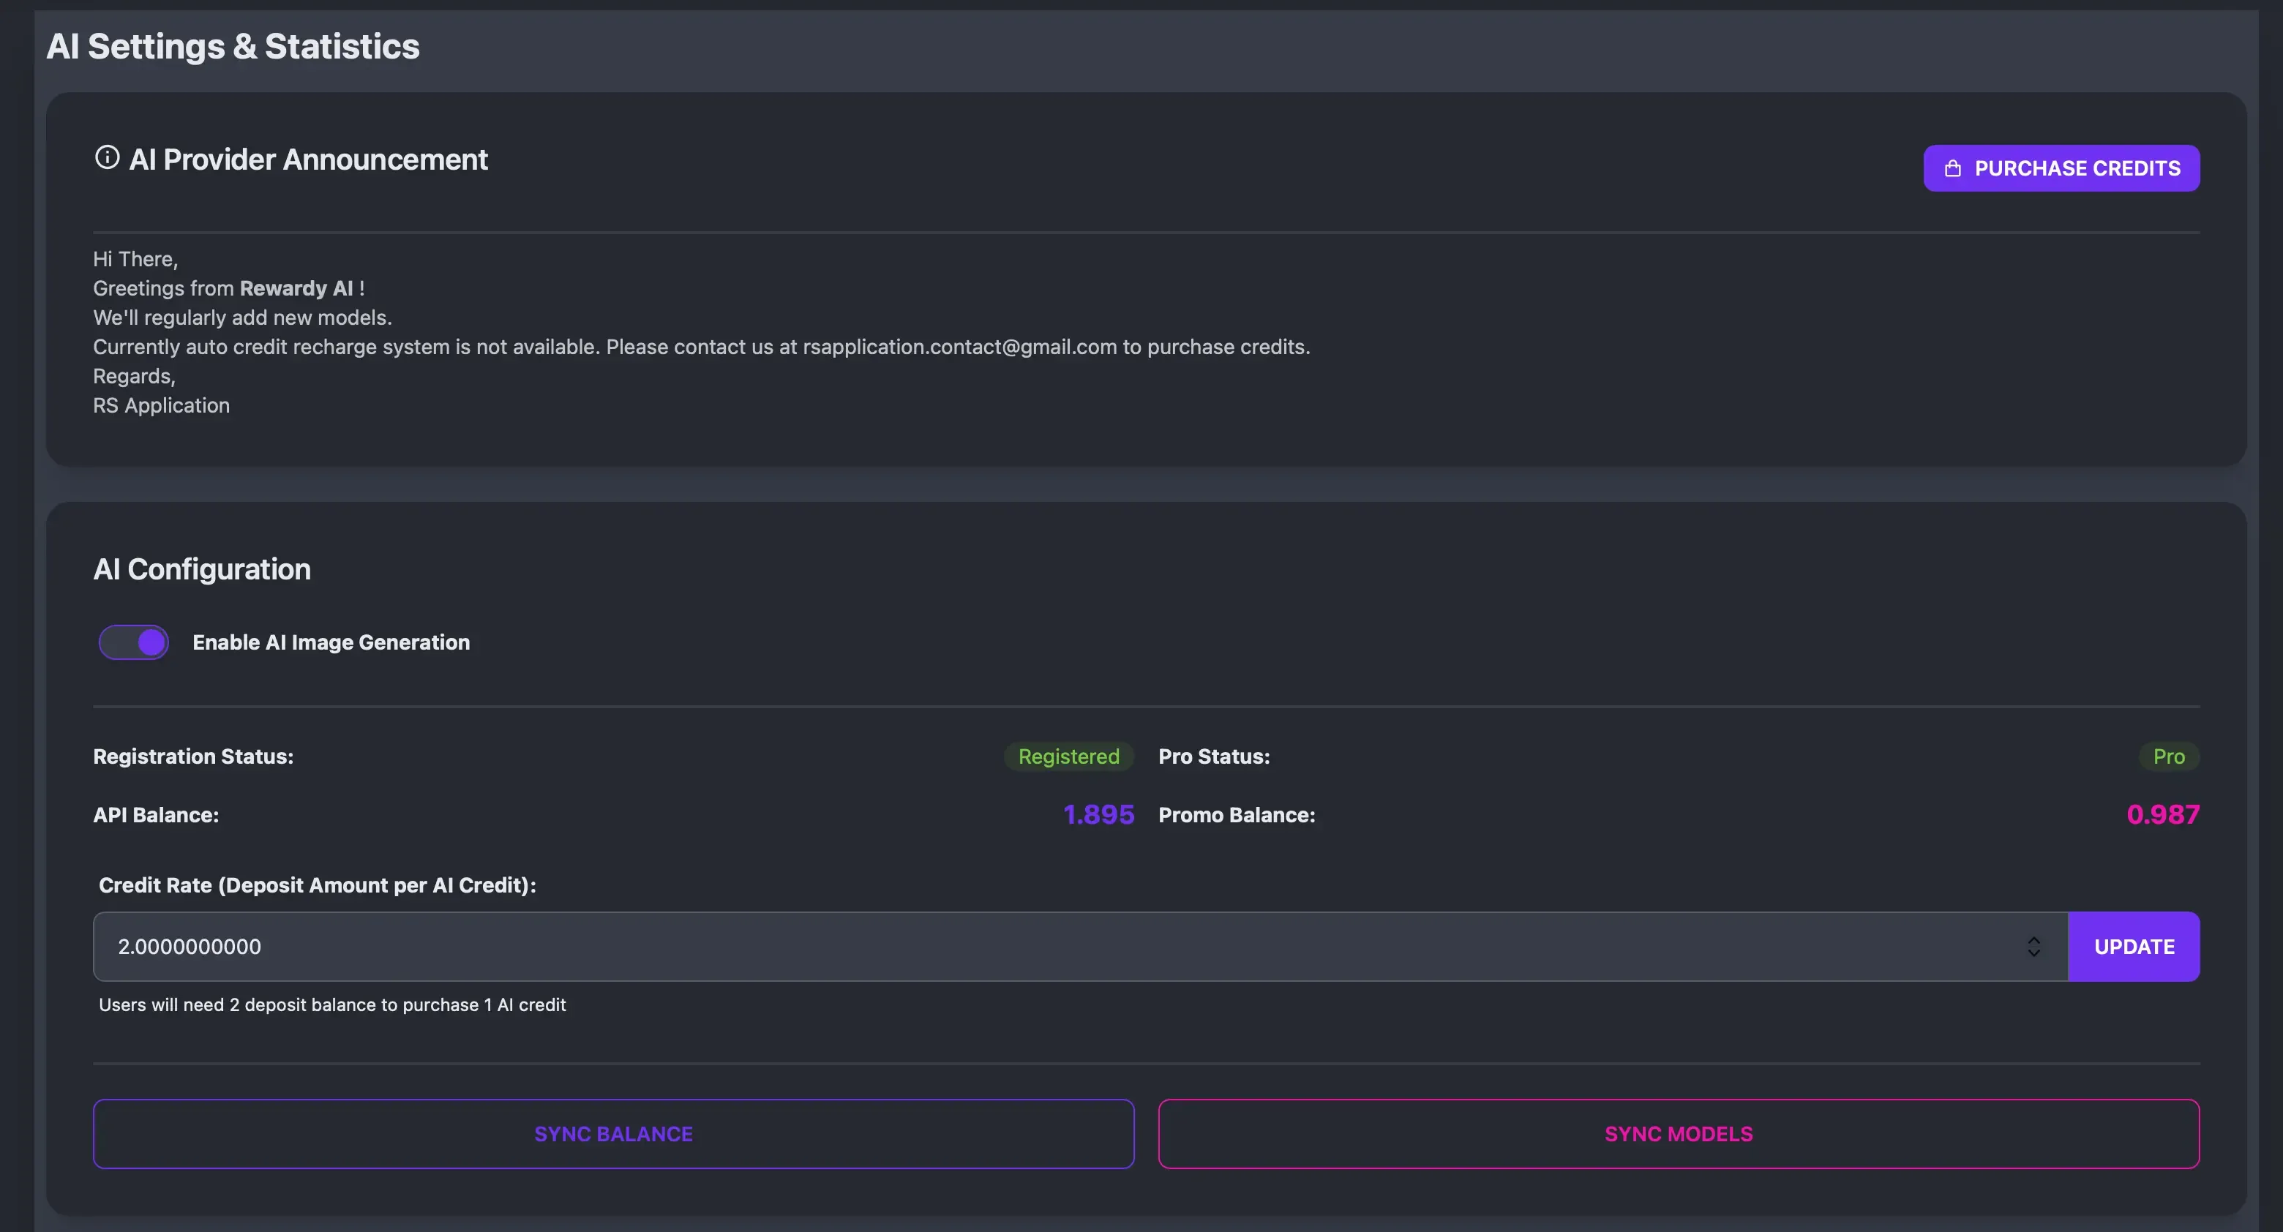
Task: Click the info icon beside AI Provider Announcement
Action: (108, 158)
